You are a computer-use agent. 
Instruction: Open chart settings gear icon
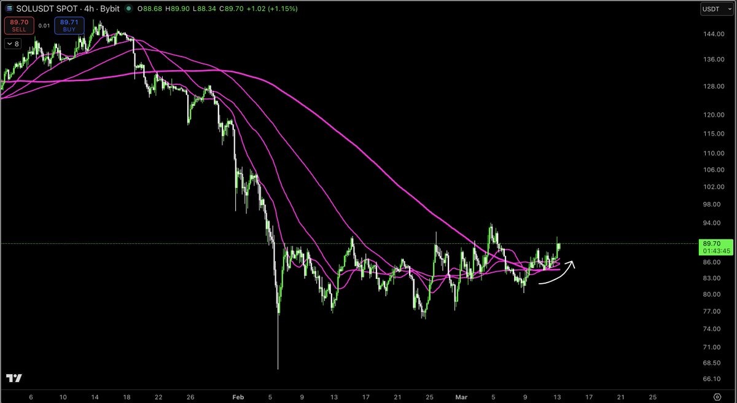click(717, 396)
